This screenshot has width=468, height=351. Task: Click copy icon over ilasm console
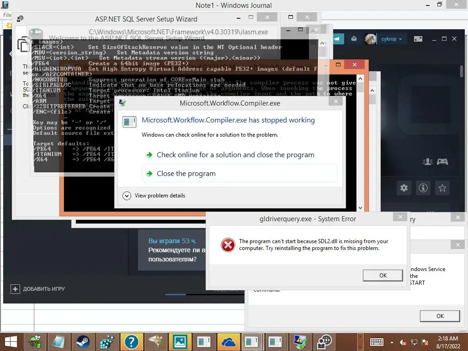coord(24,45)
